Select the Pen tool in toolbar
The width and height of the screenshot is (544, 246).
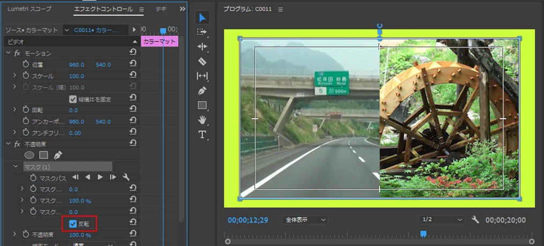pyautogui.click(x=202, y=91)
